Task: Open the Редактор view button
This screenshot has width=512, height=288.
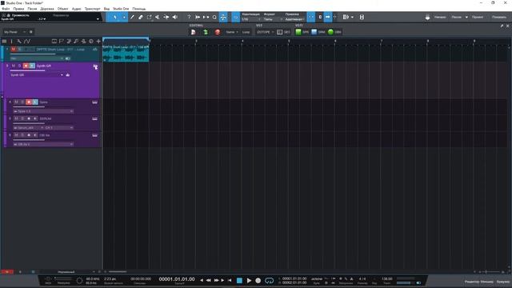Action: pos(472,282)
